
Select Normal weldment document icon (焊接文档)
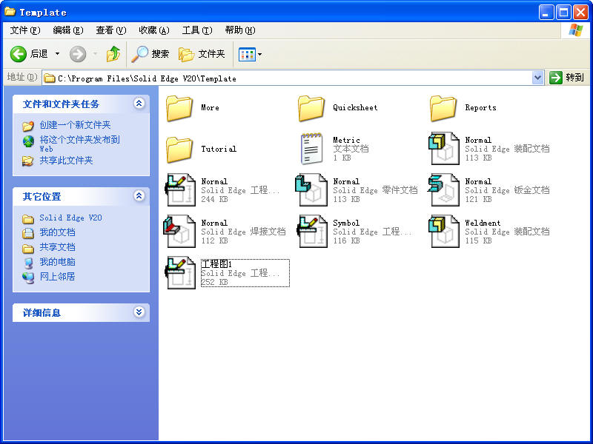[179, 232]
